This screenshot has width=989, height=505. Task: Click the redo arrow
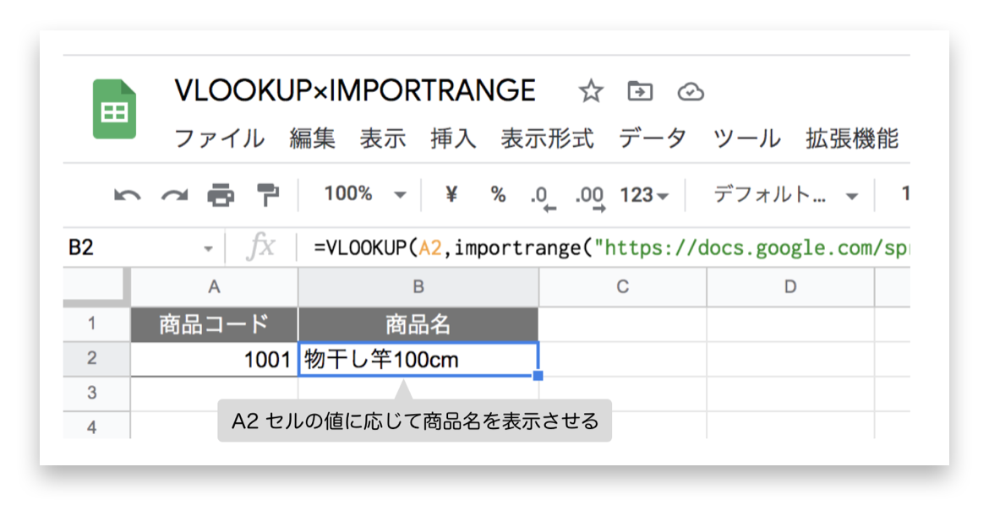click(x=174, y=195)
